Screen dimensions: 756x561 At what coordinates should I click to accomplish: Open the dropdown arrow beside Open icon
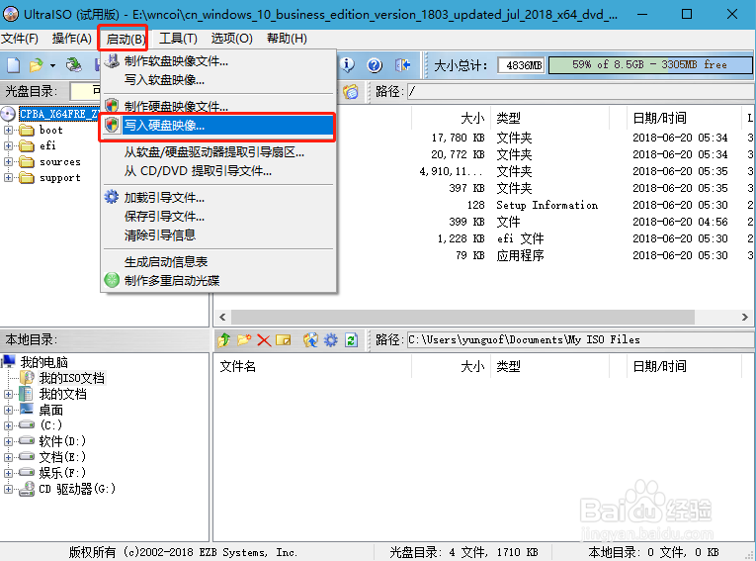tap(52, 65)
